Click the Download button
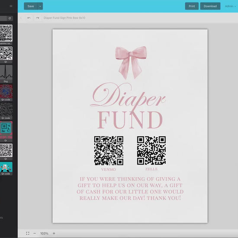Image resolution: width=238 pixels, height=238 pixels. (210, 6)
